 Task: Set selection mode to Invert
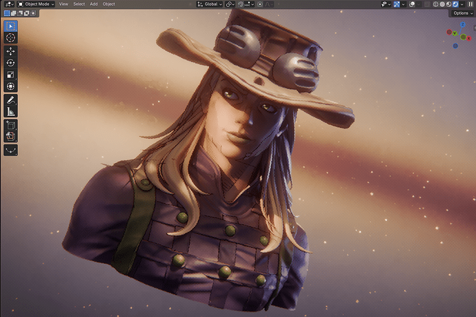pos(27,13)
